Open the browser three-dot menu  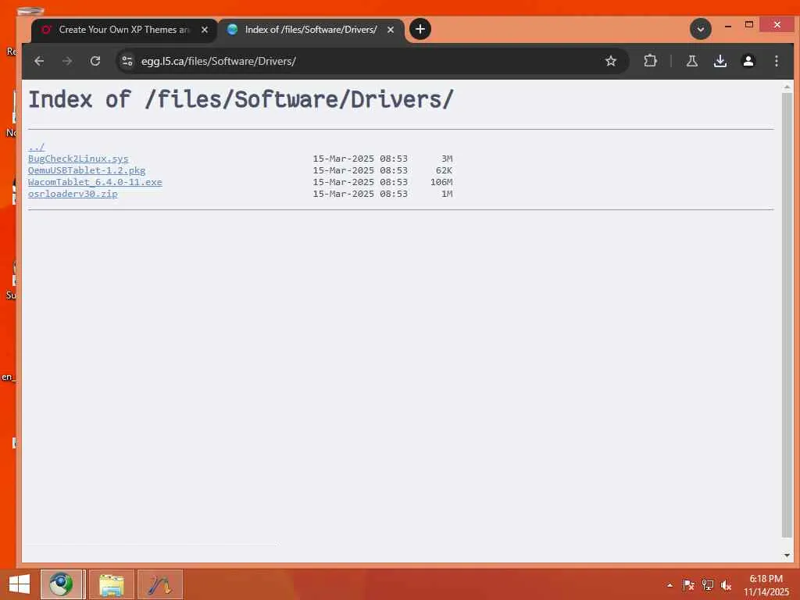coord(776,61)
